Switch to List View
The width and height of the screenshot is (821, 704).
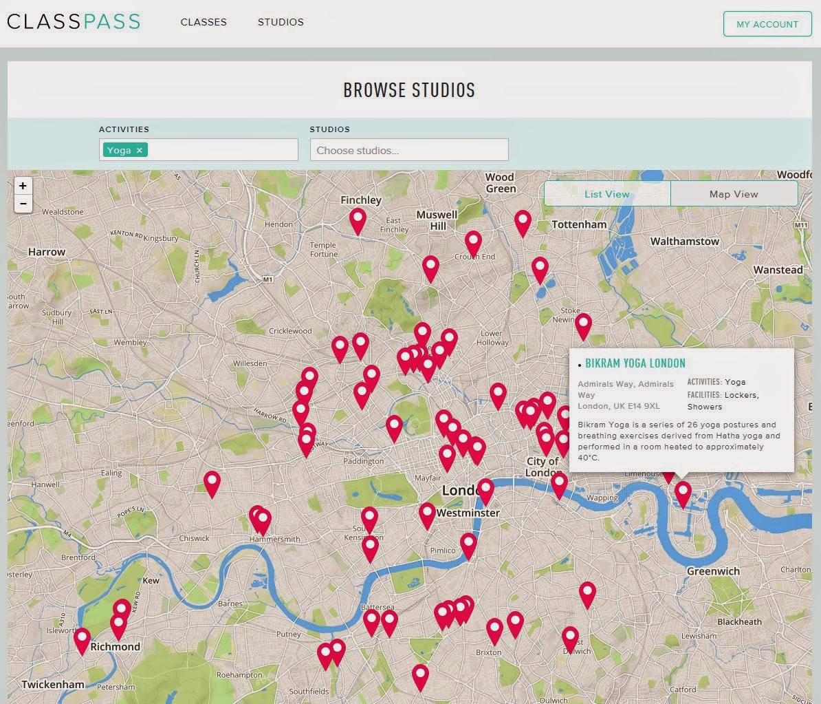click(606, 194)
